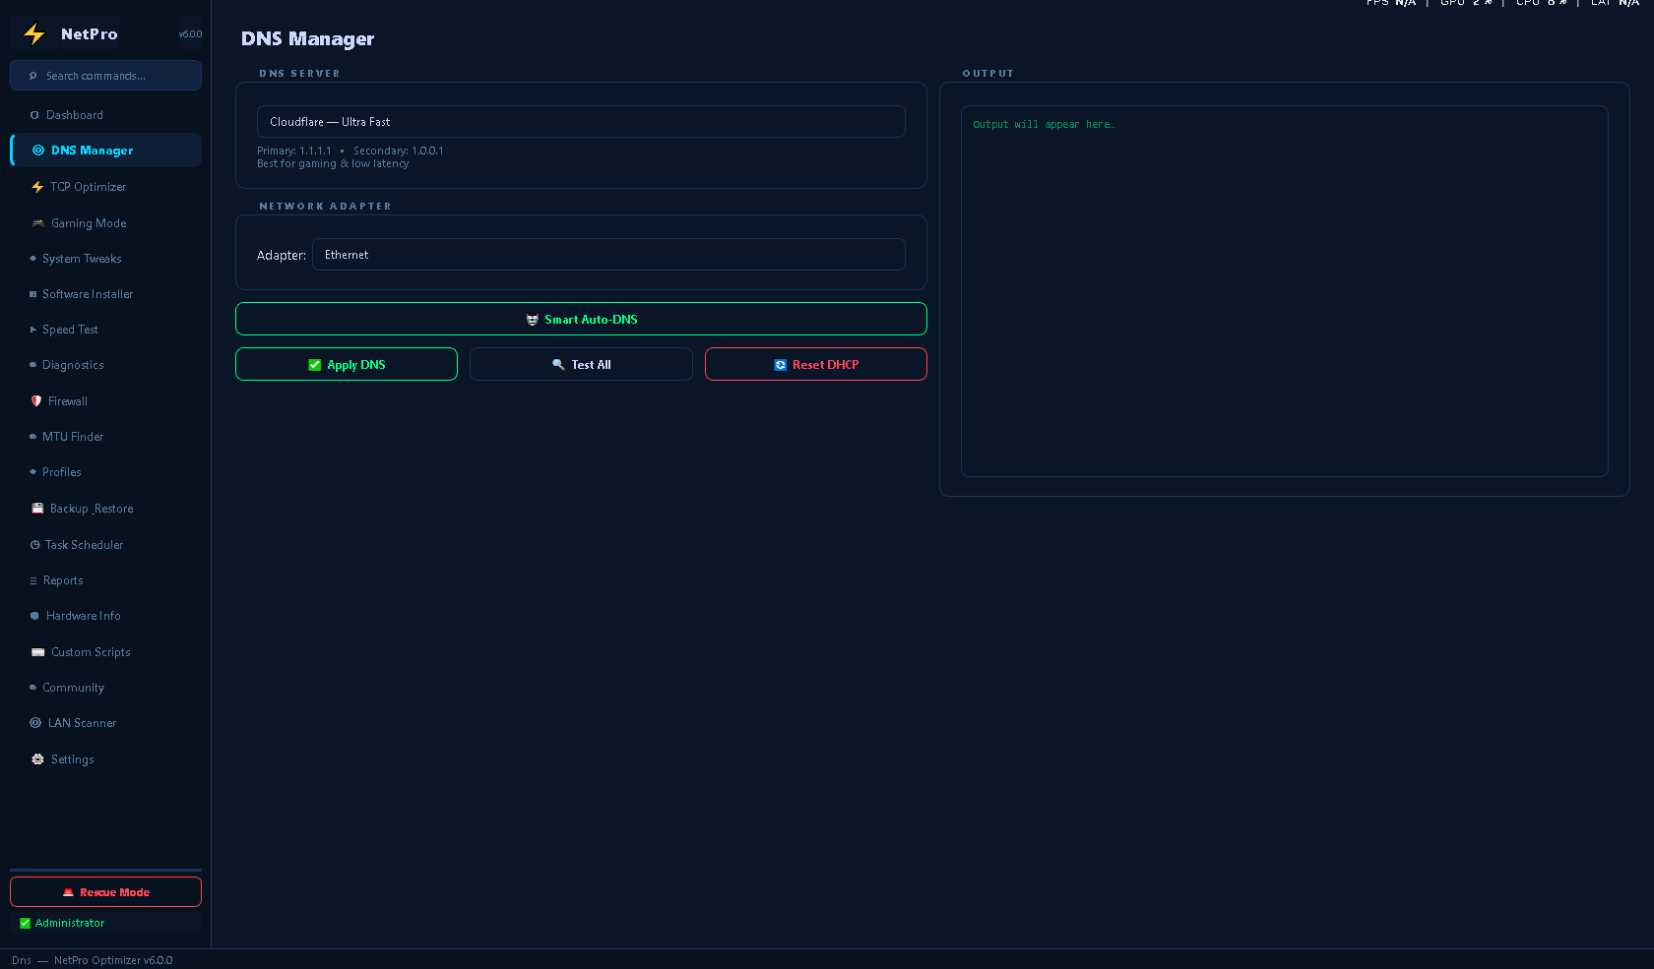This screenshot has width=1654, height=969.
Task: Click the refresh icon in Reset DHCP
Action: tap(781, 365)
